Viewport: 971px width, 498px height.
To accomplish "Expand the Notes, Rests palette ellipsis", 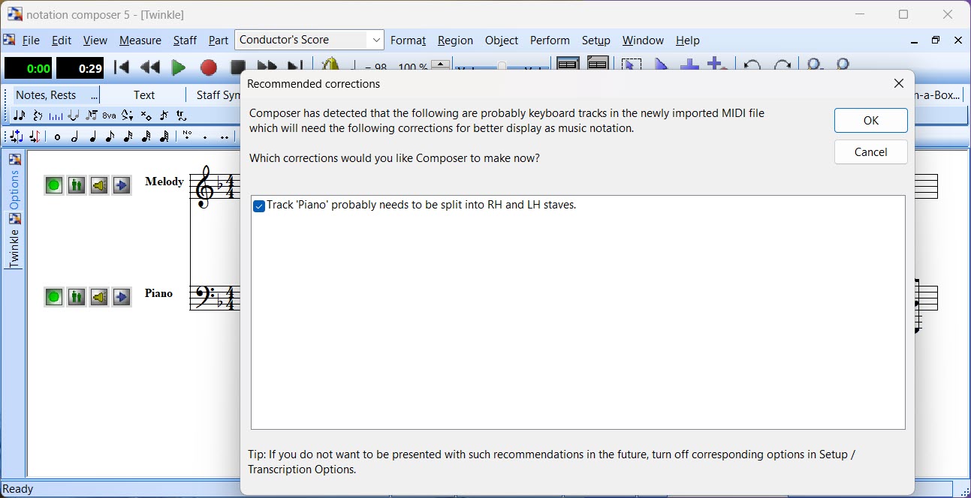I will point(95,95).
